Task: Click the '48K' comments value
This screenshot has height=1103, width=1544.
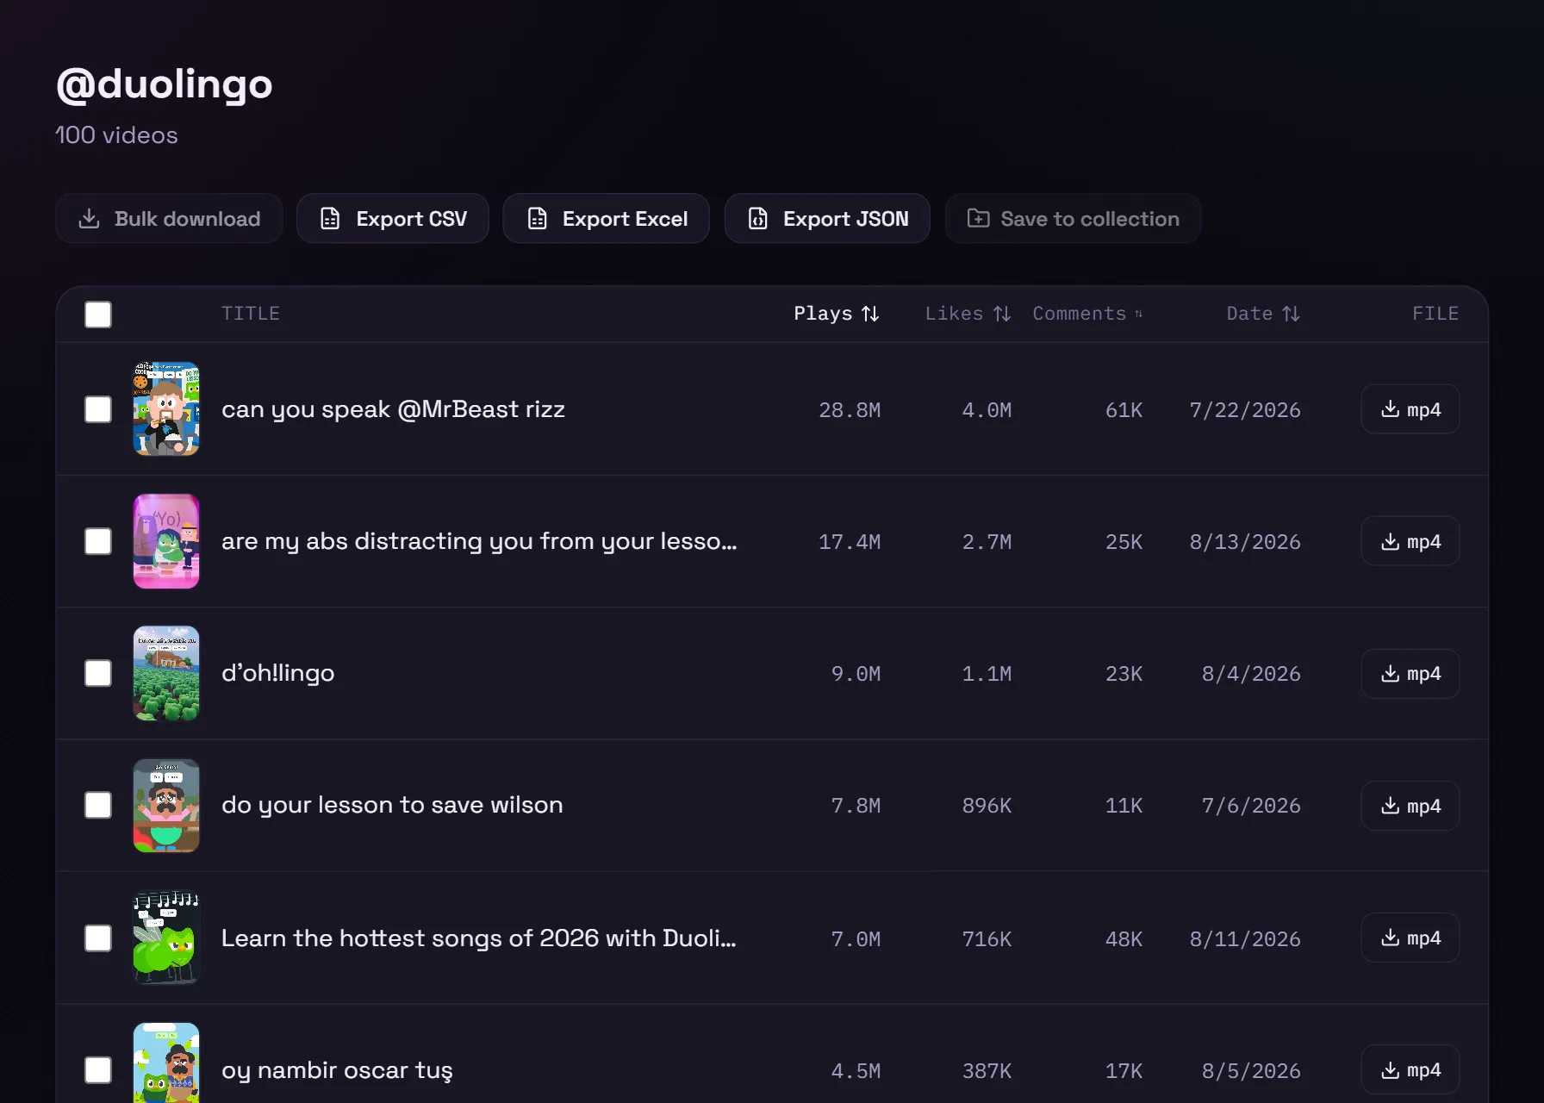Action: pos(1124,938)
